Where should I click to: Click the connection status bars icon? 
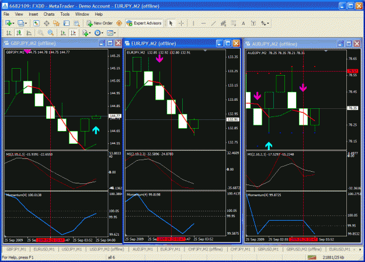[312, 257]
